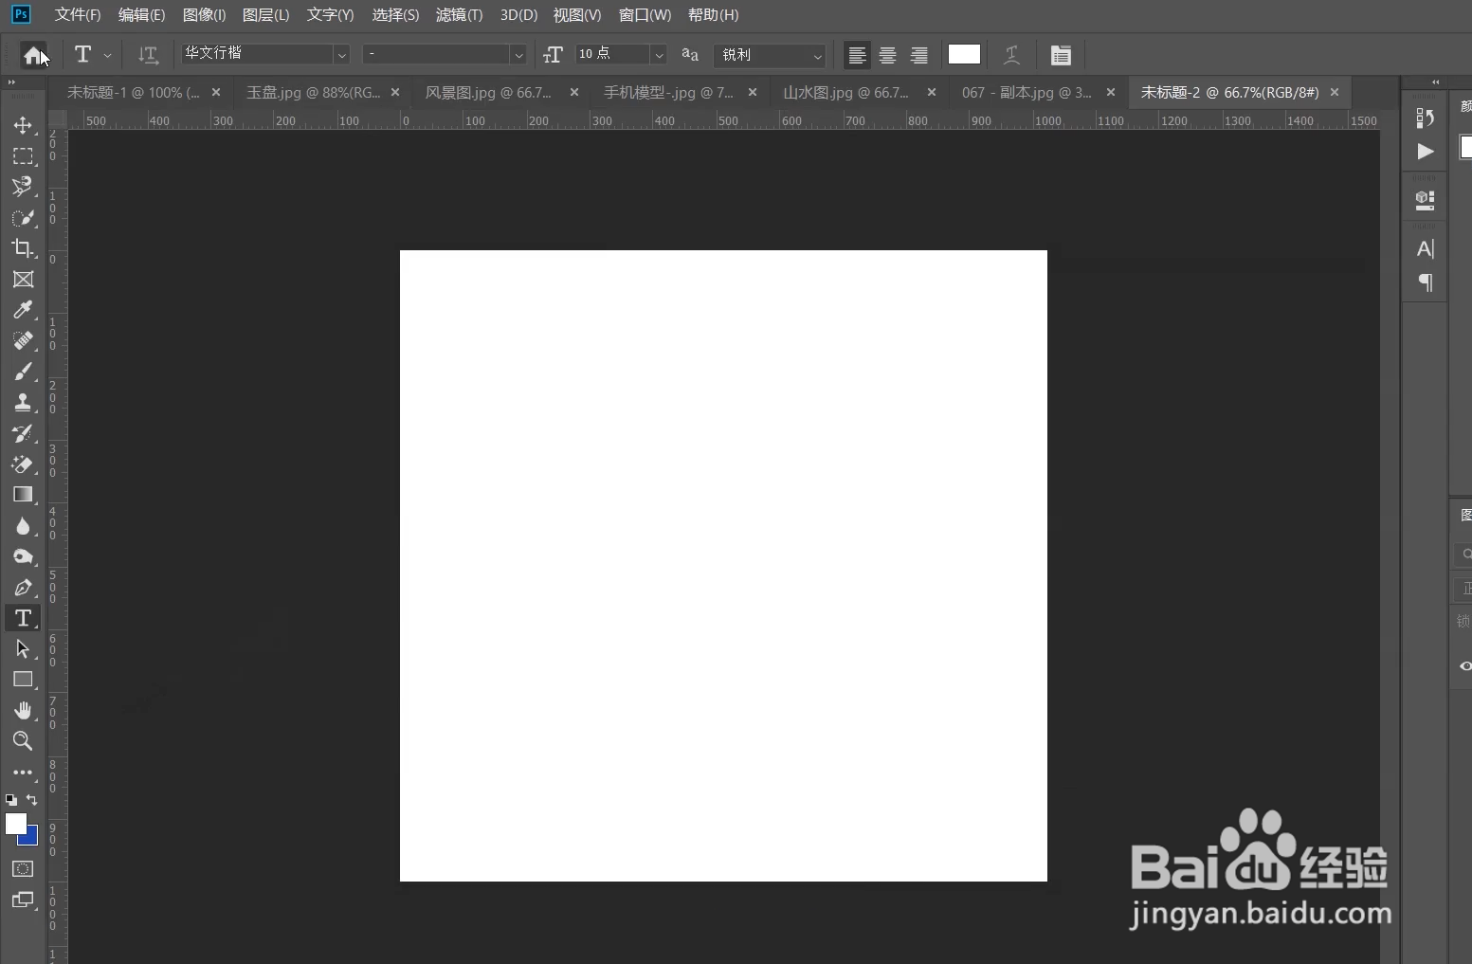This screenshot has width=1472, height=964.
Task: Select the Eyedropper tool
Action: 23,310
